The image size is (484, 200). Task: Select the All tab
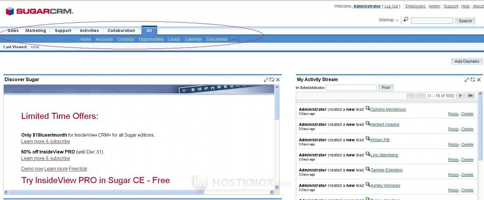[149, 31]
